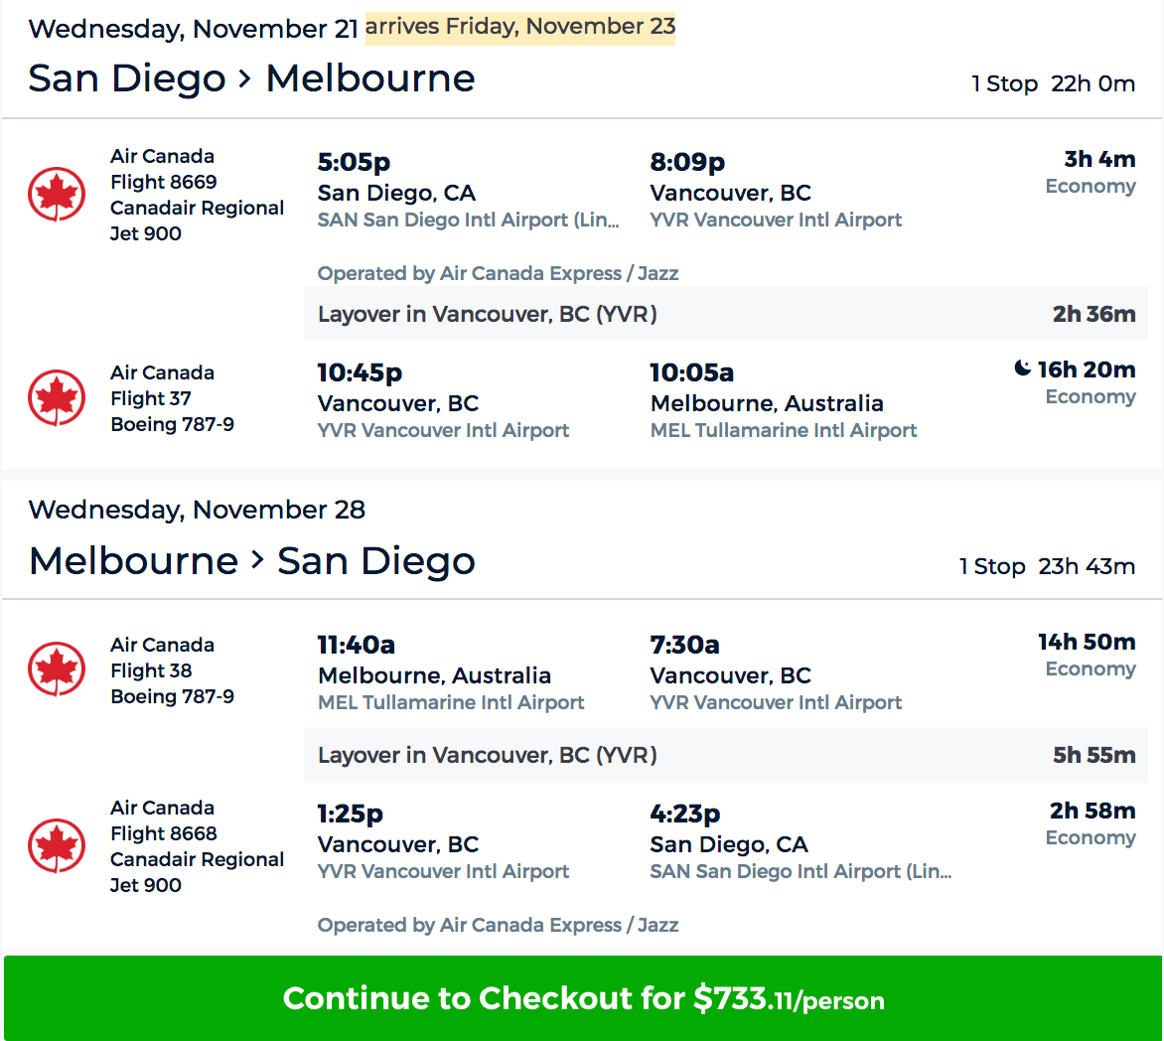Click Air Canada logo for Flight 38
Image resolution: width=1164 pixels, height=1041 pixels.
point(57,669)
